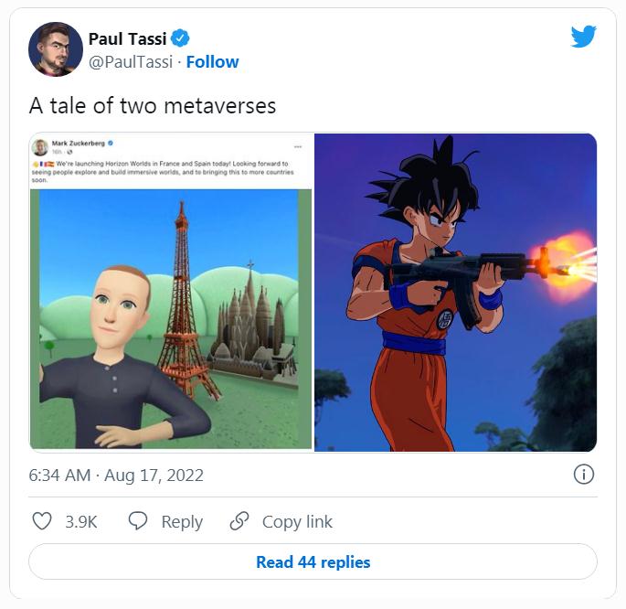
Task: Click the reply speech bubble icon
Action: (138, 520)
